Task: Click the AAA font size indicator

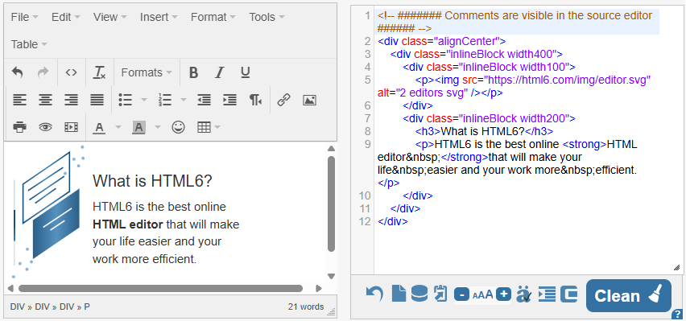Action: (x=483, y=294)
